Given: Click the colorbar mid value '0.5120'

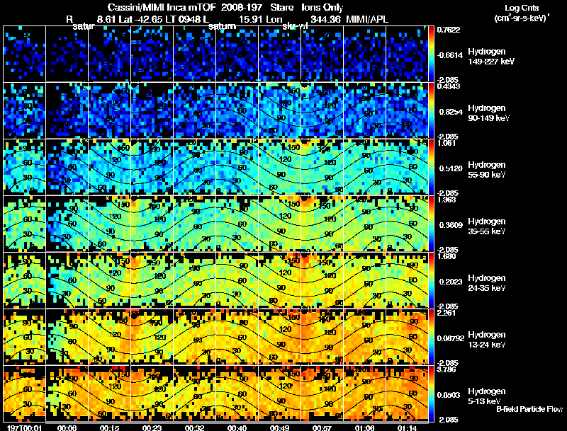Looking at the screenshot, I should pyautogui.click(x=451, y=168).
